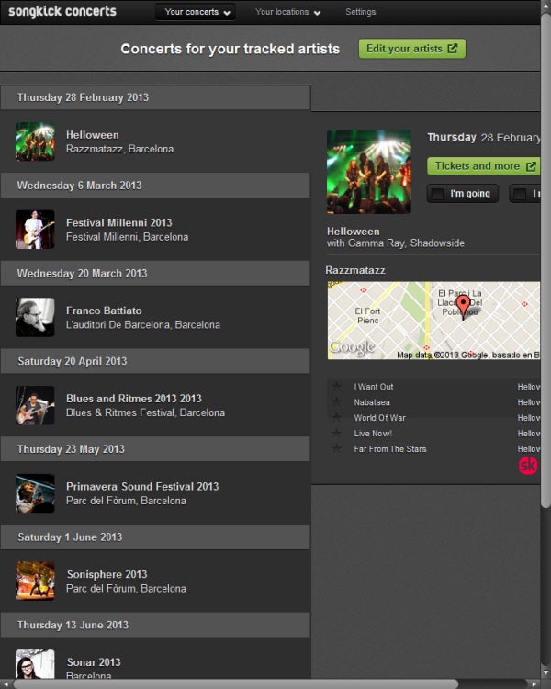This screenshot has width=551, height=689.
Task: Click the Helloween thumbnail in the concert list
Action: click(x=35, y=141)
